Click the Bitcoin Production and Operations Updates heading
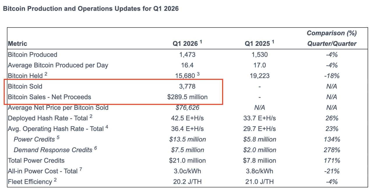Screen dimensions: 373x189 (x=90, y=9)
